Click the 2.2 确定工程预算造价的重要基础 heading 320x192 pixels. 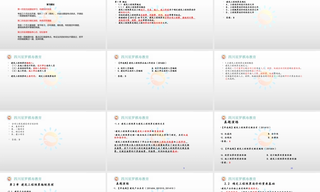point(250,184)
